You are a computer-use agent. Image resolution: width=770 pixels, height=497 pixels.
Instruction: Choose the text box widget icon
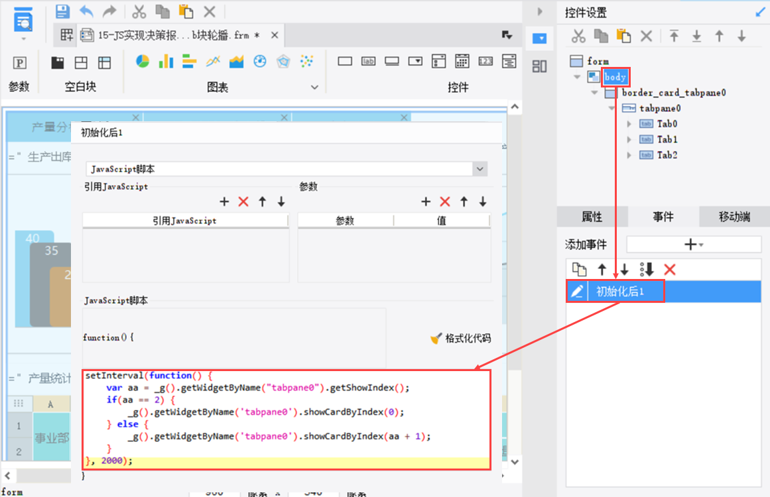pyautogui.click(x=345, y=62)
